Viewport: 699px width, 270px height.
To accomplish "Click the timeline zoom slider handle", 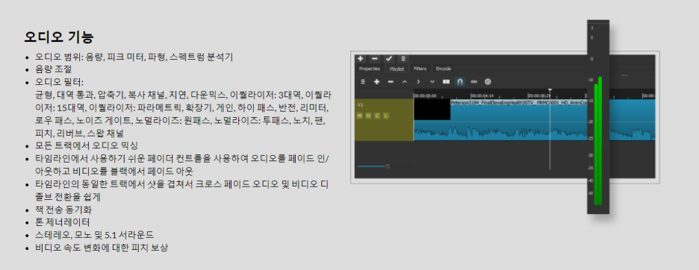I will point(388,166).
